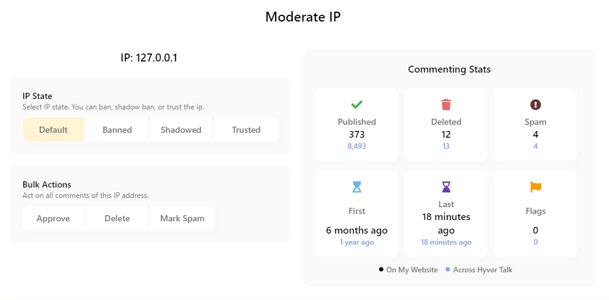Click the Delete bulk action button
The width and height of the screenshot is (609, 300).
[x=117, y=218]
